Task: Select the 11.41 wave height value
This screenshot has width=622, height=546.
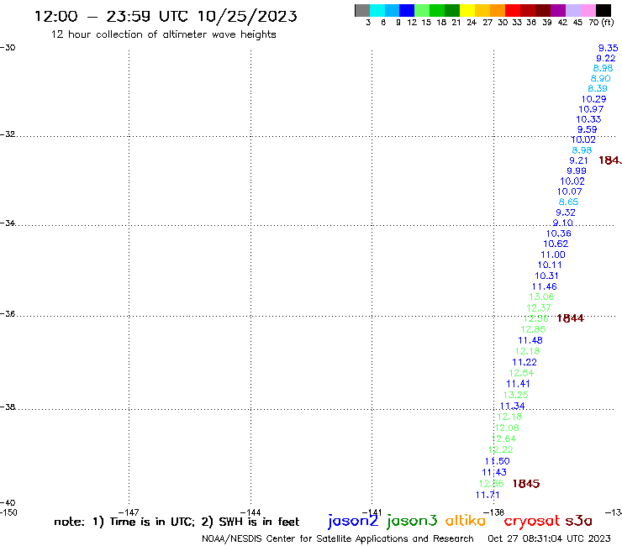Action: pos(518,384)
